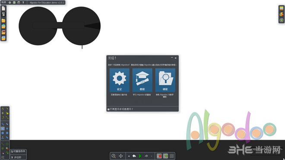Screen dimensions: 285x160
Task: Minimize the 欢迎 welcome dialog
Action: 172,58
